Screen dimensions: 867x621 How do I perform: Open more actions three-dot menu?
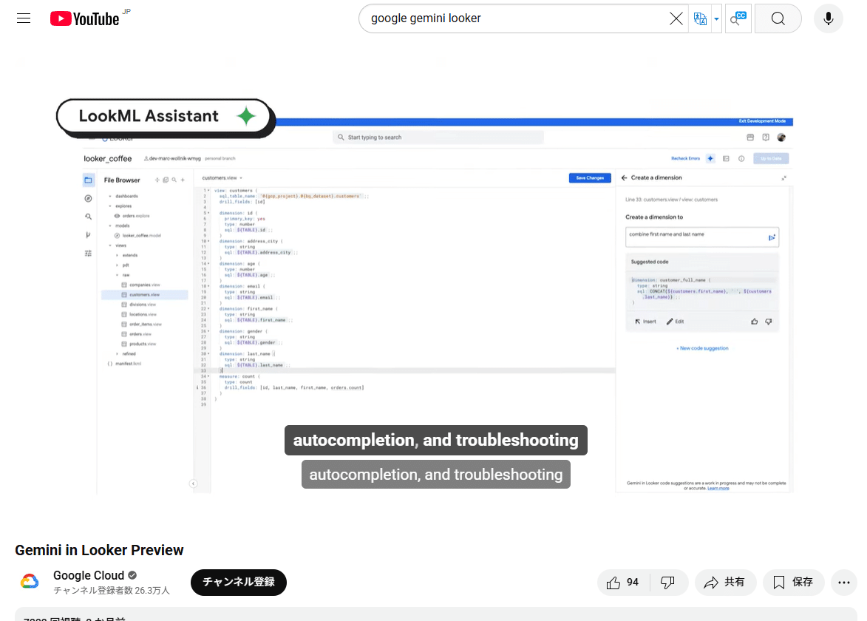pyautogui.click(x=844, y=583)
